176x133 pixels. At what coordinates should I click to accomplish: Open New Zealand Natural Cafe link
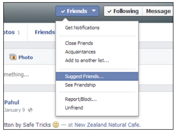[107, 125]
